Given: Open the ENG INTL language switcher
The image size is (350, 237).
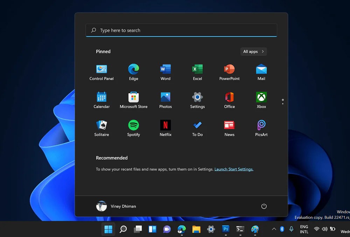Looking at the screenshot, I should (303, 229).
